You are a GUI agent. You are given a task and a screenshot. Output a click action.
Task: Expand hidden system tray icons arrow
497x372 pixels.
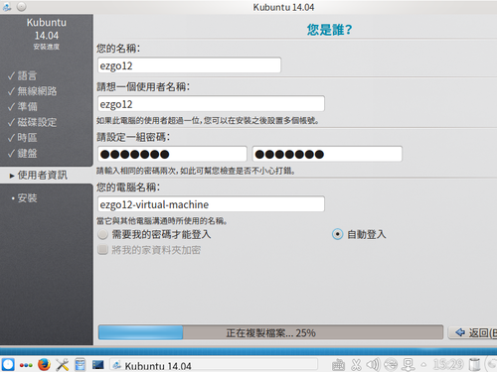coord(423,365)
